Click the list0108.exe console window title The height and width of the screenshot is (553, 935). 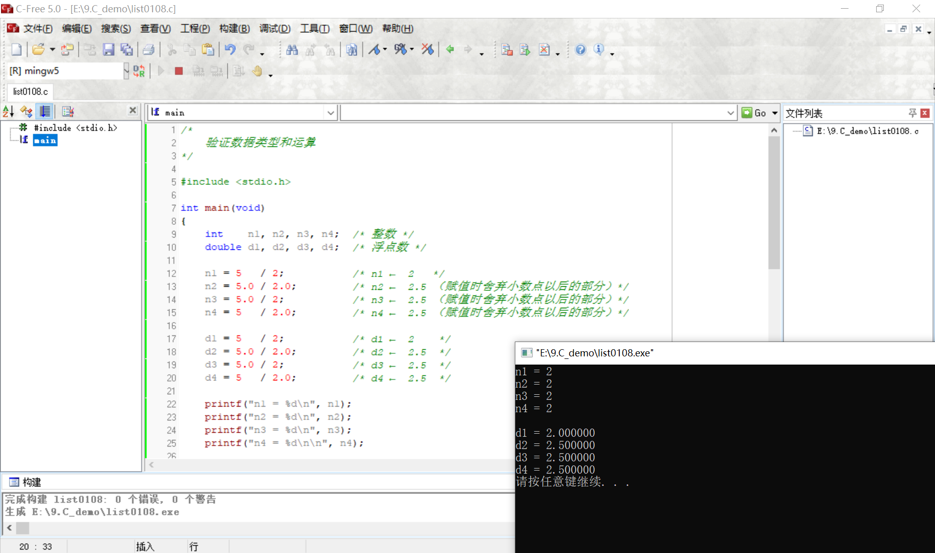[595, 353]
